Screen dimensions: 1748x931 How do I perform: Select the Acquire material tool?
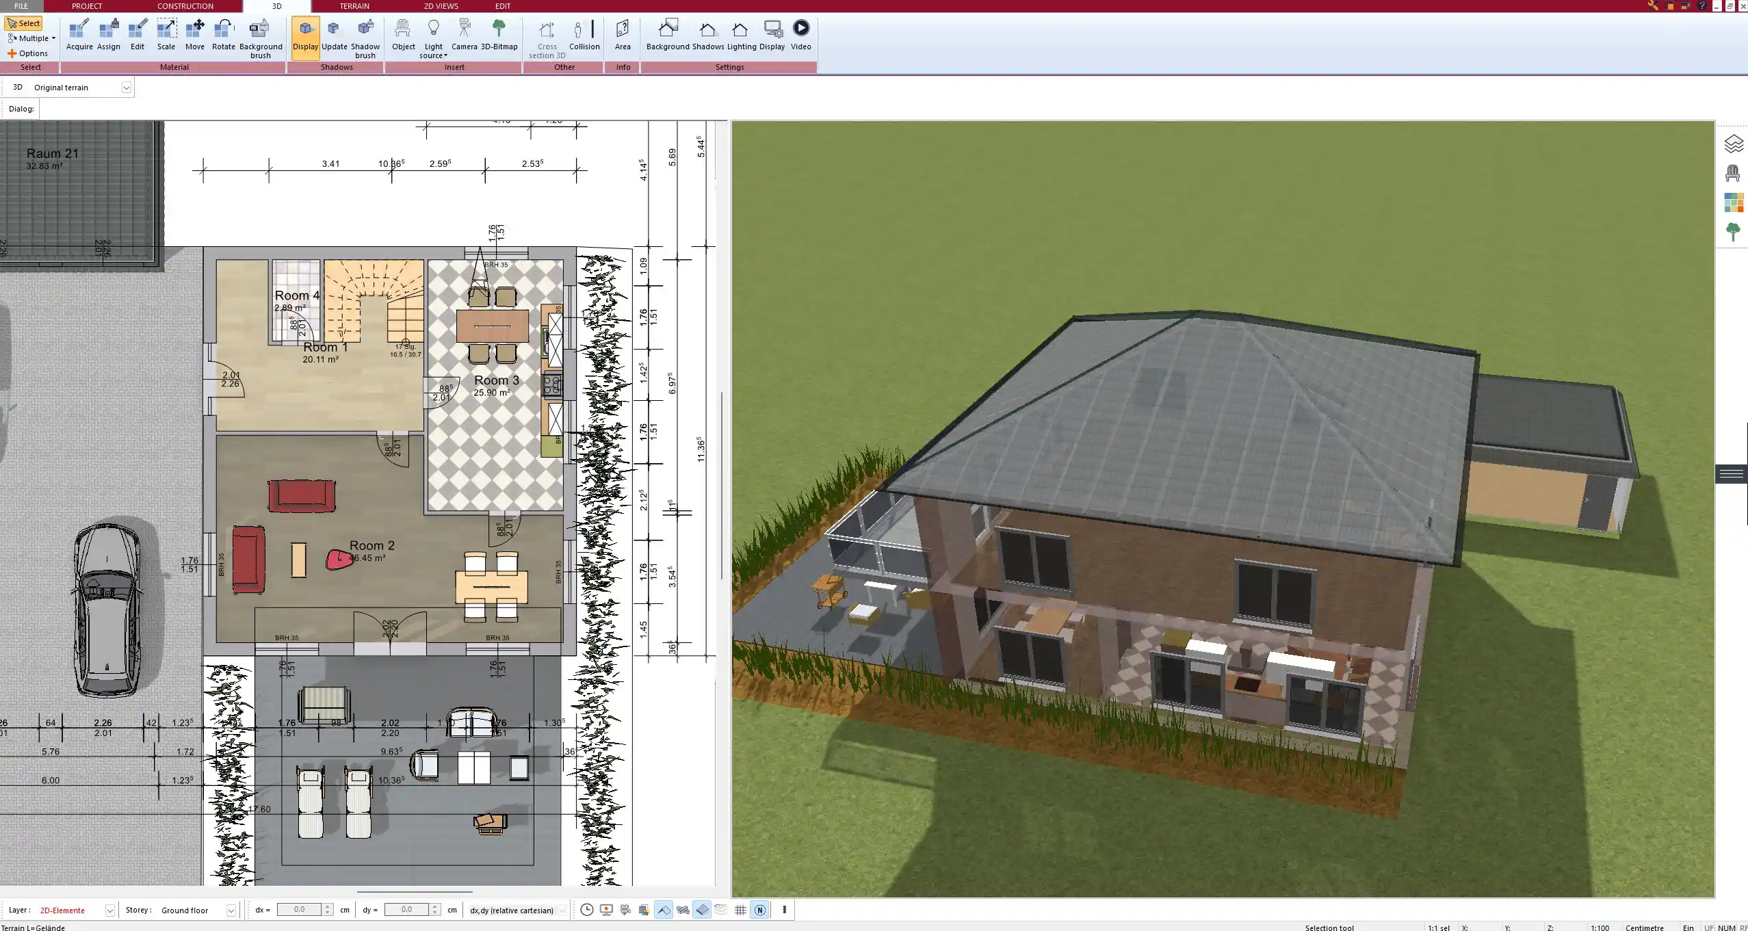79,35
